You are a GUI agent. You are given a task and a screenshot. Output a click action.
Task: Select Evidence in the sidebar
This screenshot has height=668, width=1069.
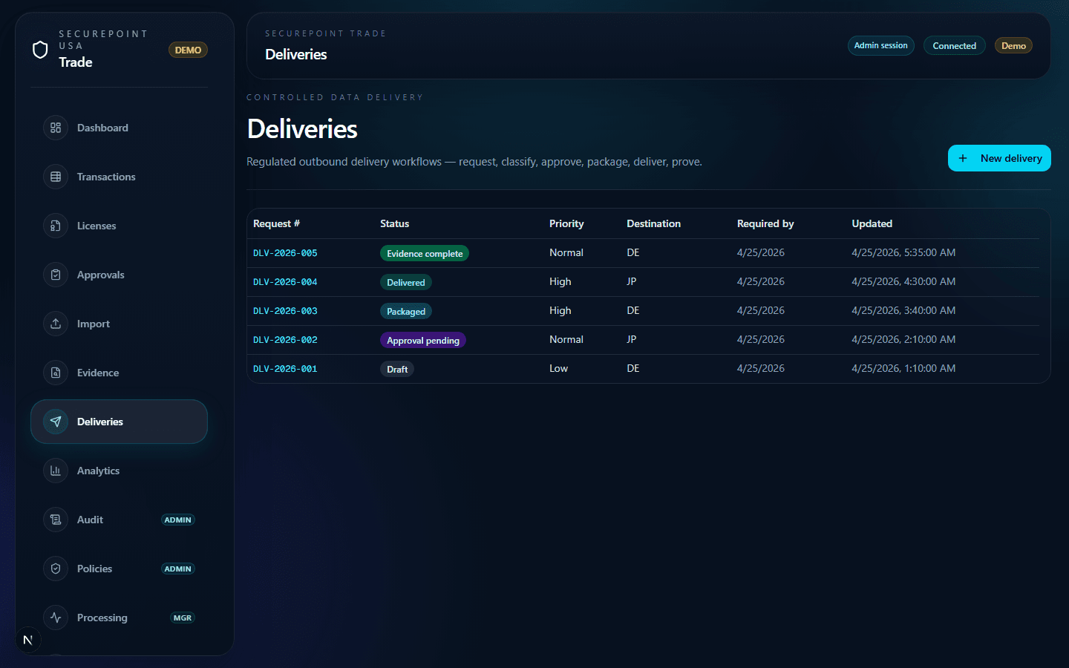[119, 373]
